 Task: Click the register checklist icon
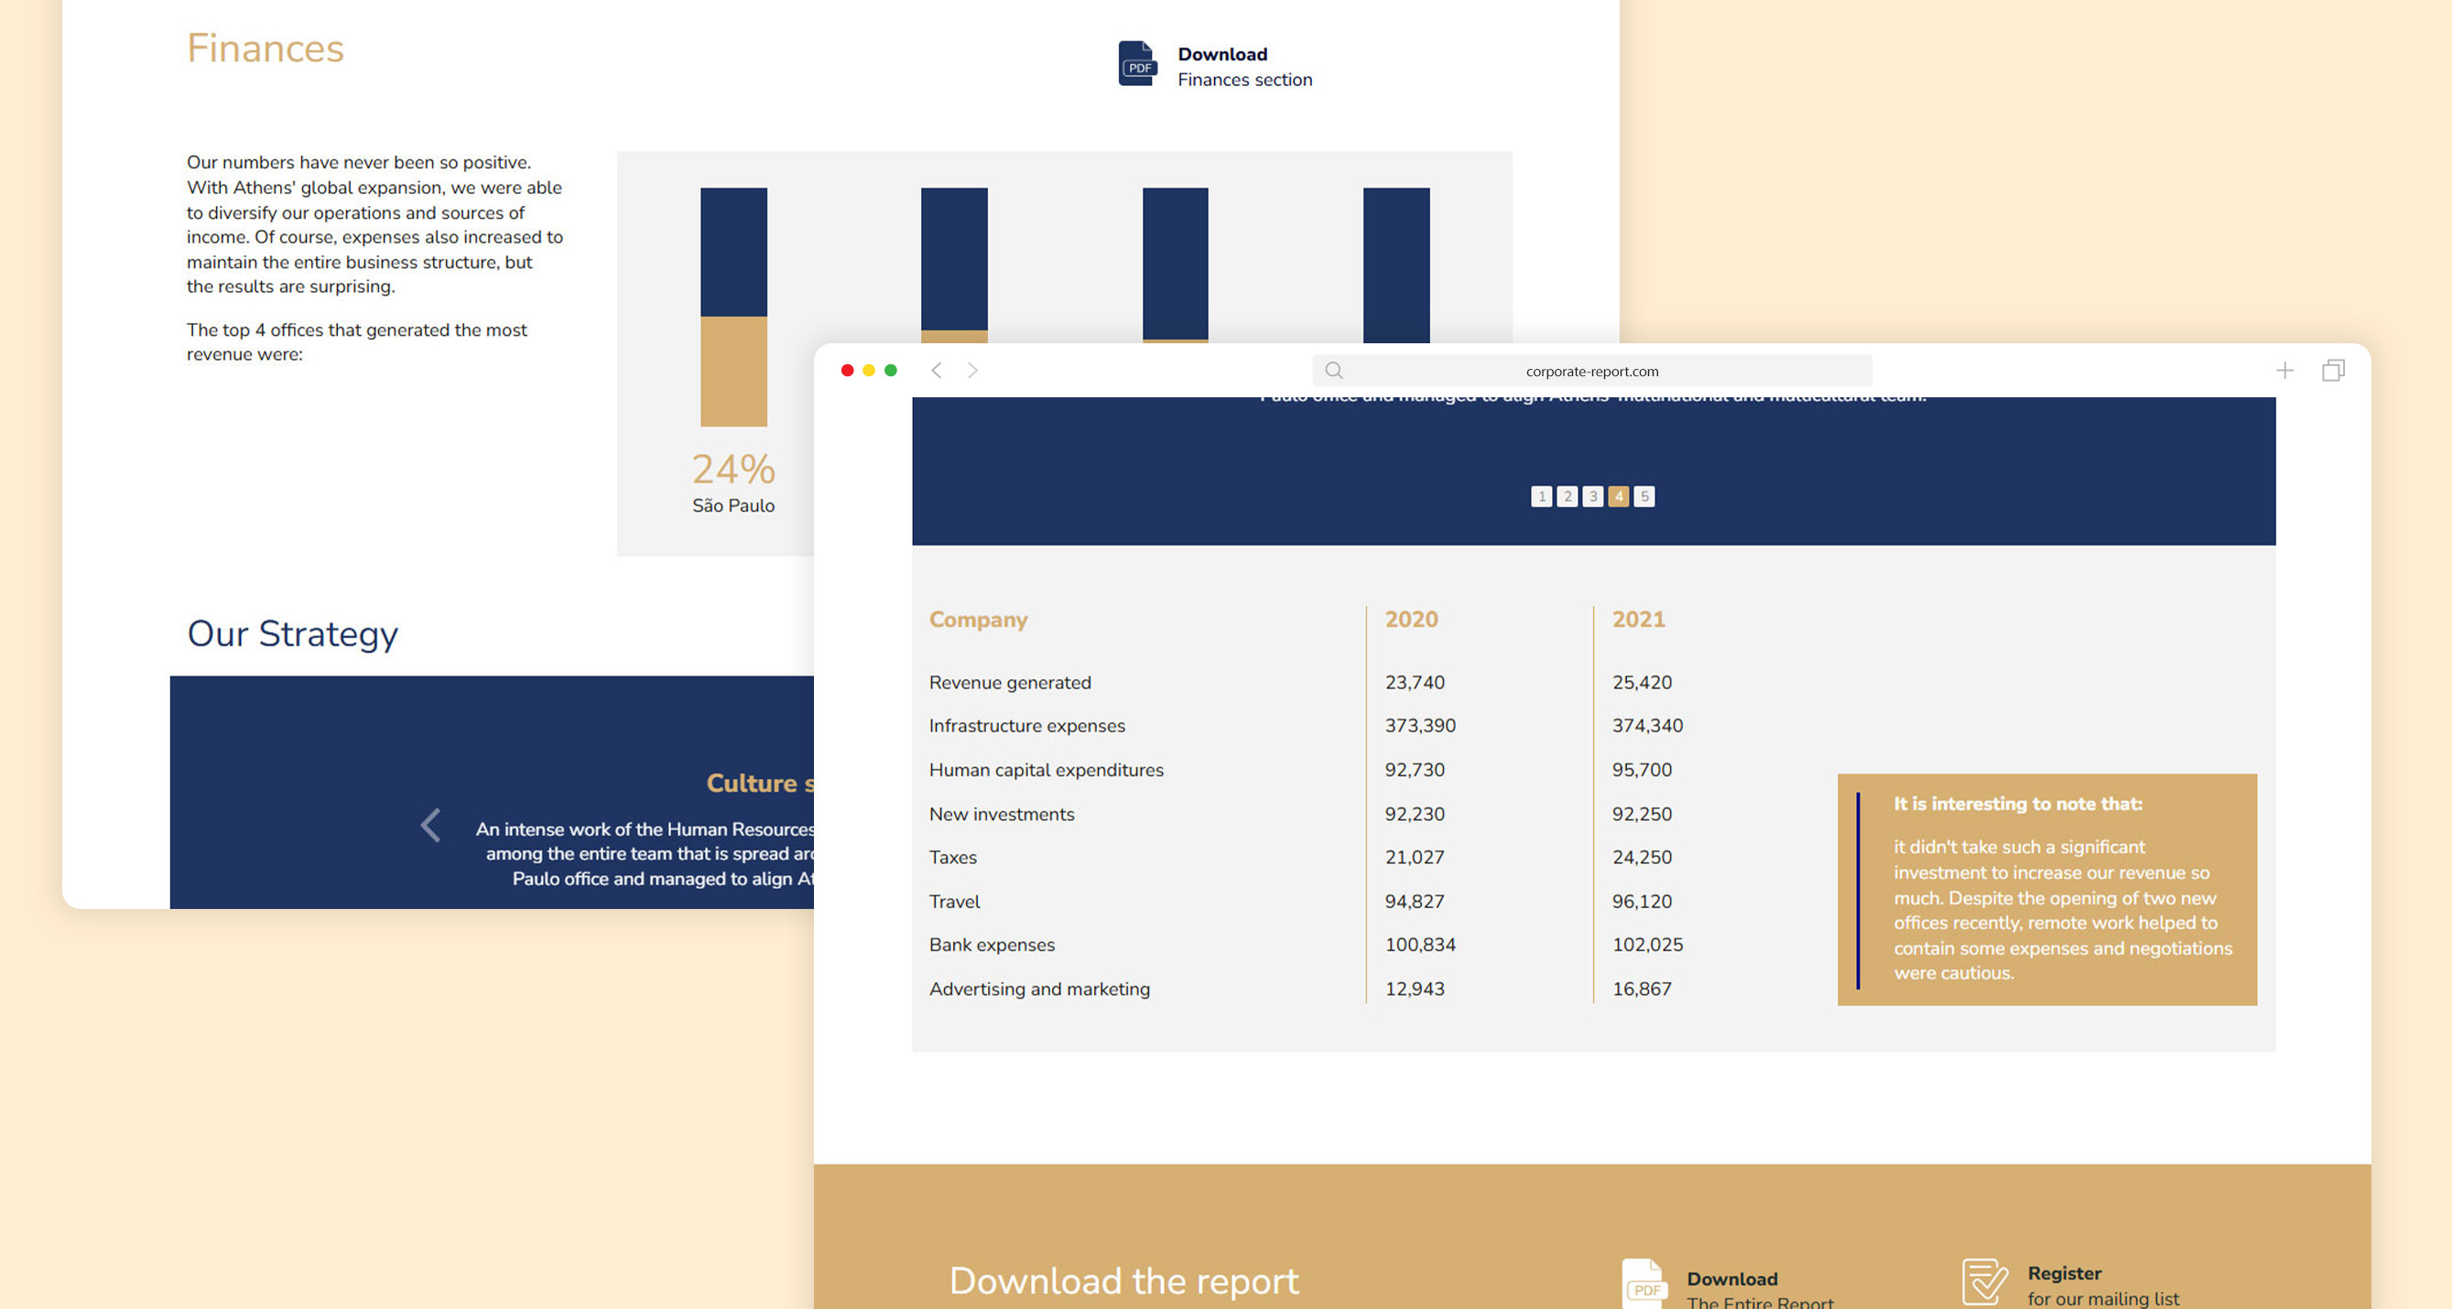coord(1984,1282)
